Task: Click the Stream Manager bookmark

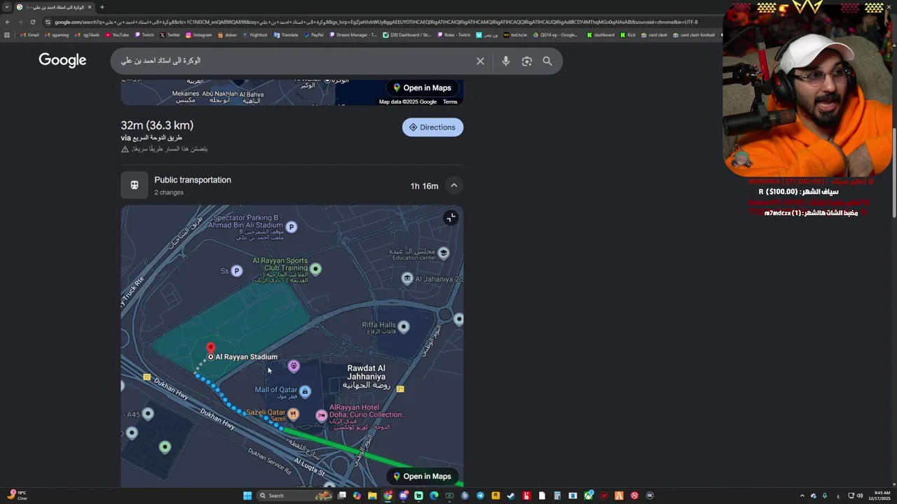Action: 352,35
